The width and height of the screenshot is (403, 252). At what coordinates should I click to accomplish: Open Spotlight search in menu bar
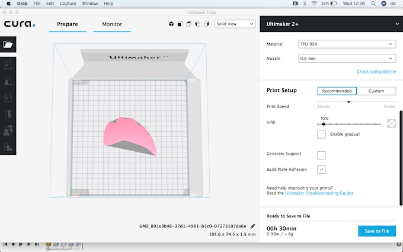coord(373,4)
